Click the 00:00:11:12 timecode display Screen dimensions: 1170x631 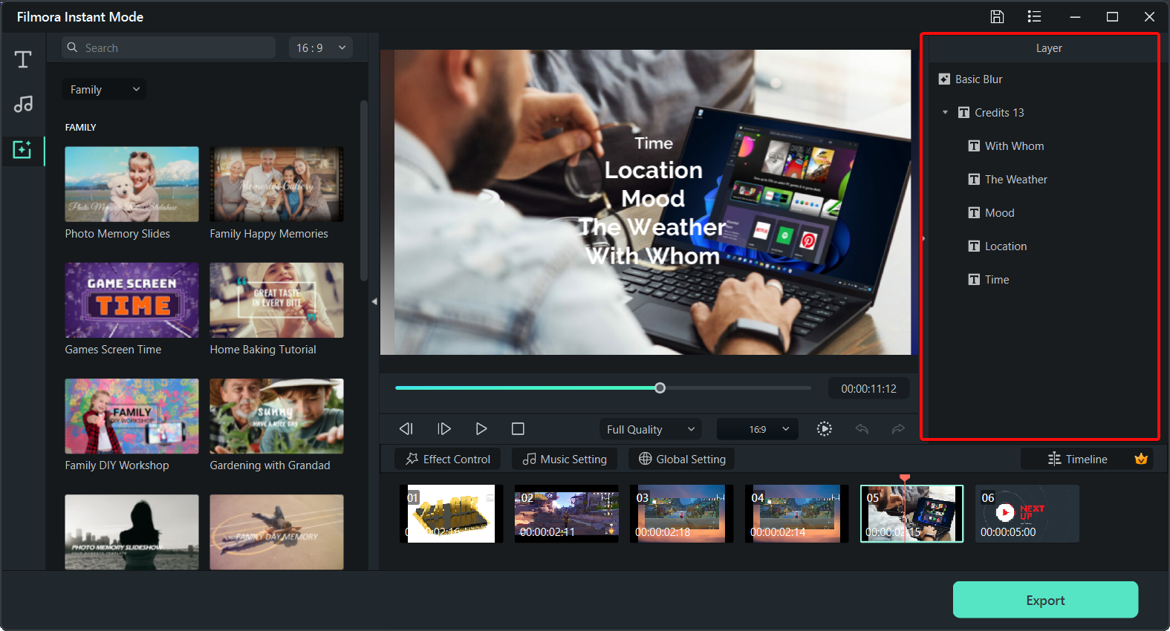coord(868,388)
